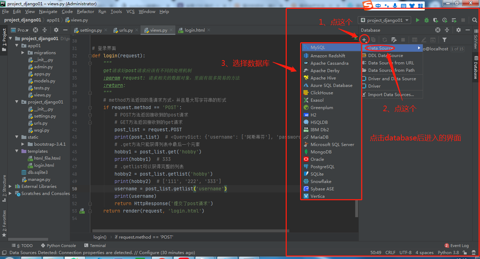Open the concurrency diagram run icon
Image resolution: width=480 pixels, height=259 pixels.
pyautogui.click(x=454, y=20)
